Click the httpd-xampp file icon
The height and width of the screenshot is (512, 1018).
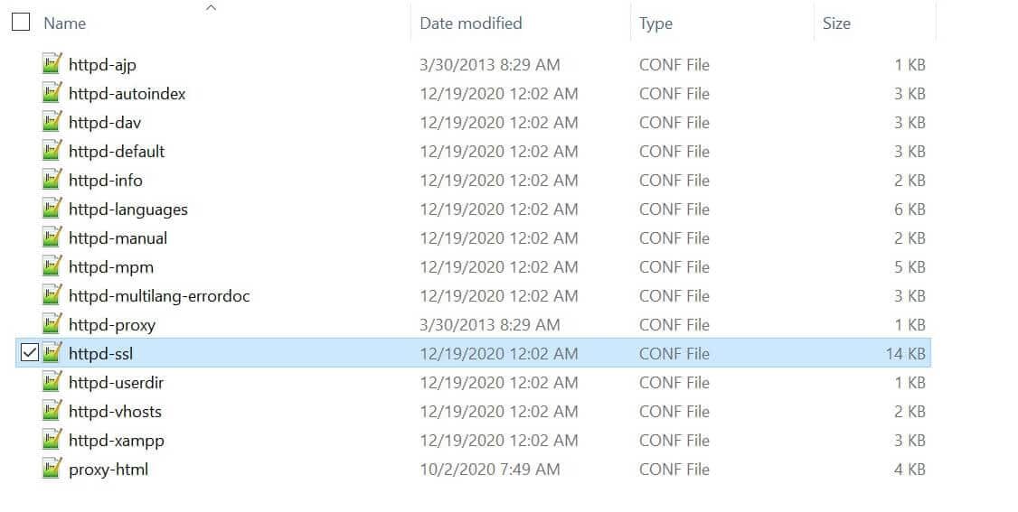pyautogui.click(x=52, y=441)
